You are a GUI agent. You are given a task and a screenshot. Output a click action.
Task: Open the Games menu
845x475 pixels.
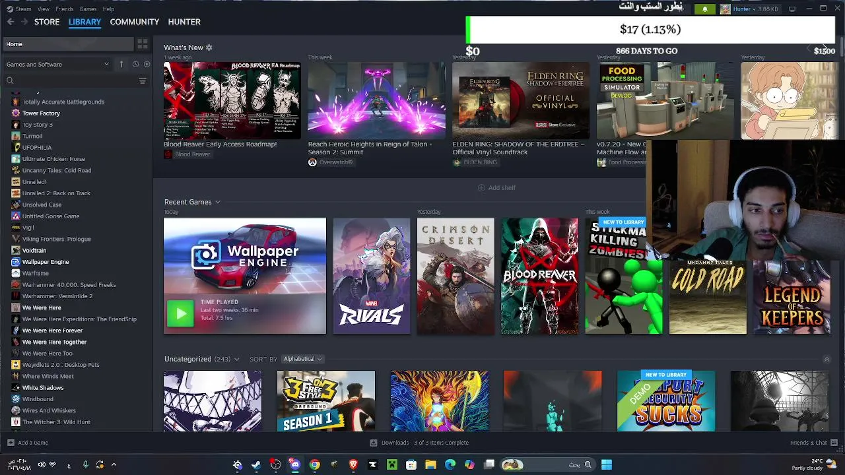pos(88,9)
